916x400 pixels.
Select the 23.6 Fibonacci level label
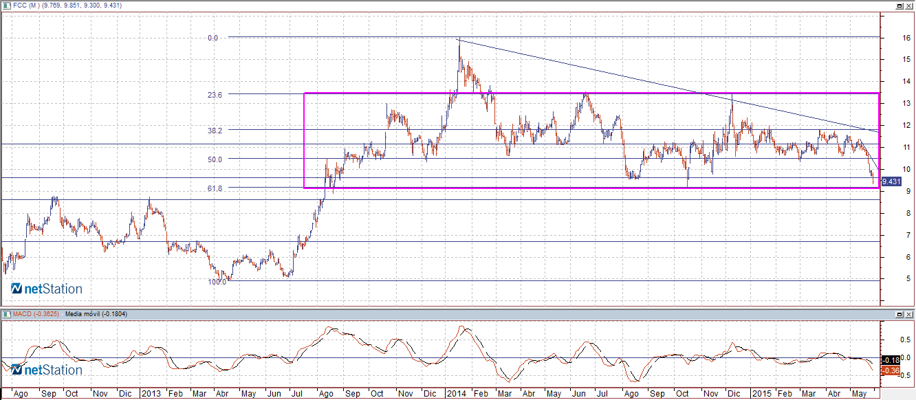click(215, 95)
